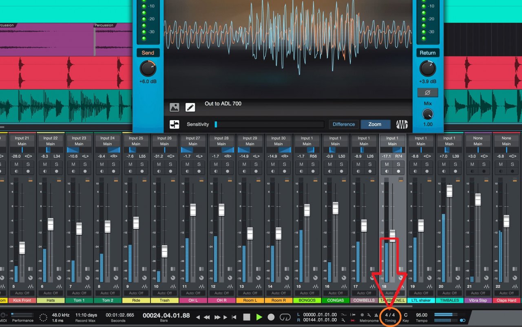Image resolution: width=522 pixels, height=327 pixels.
Task: Solo the Trash channel
Action: pyautogui.click(x=170, y=165)
